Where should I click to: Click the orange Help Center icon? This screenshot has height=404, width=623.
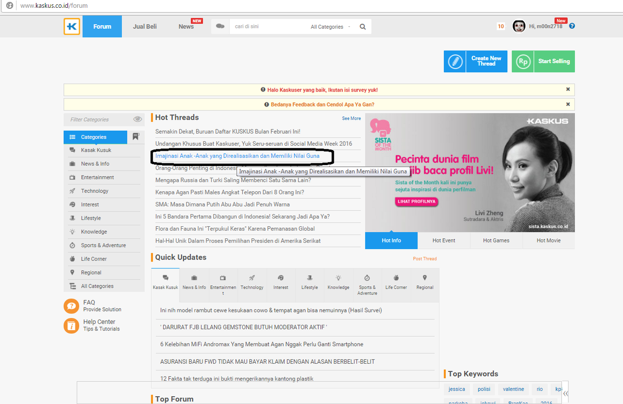coord(71,326)
